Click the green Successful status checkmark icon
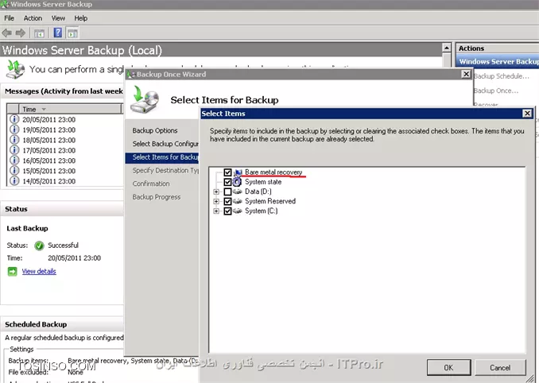Image resolution: width=539 pixels, height=383 pixels. pos(39,246)
